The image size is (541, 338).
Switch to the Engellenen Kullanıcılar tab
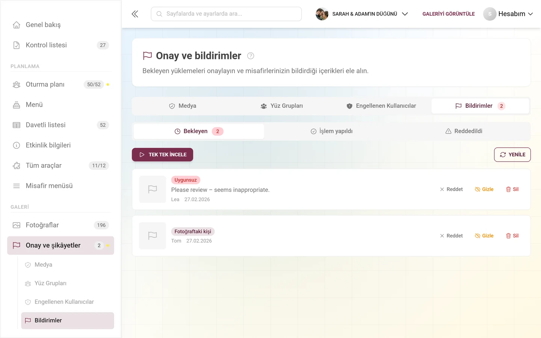point(381,106)
